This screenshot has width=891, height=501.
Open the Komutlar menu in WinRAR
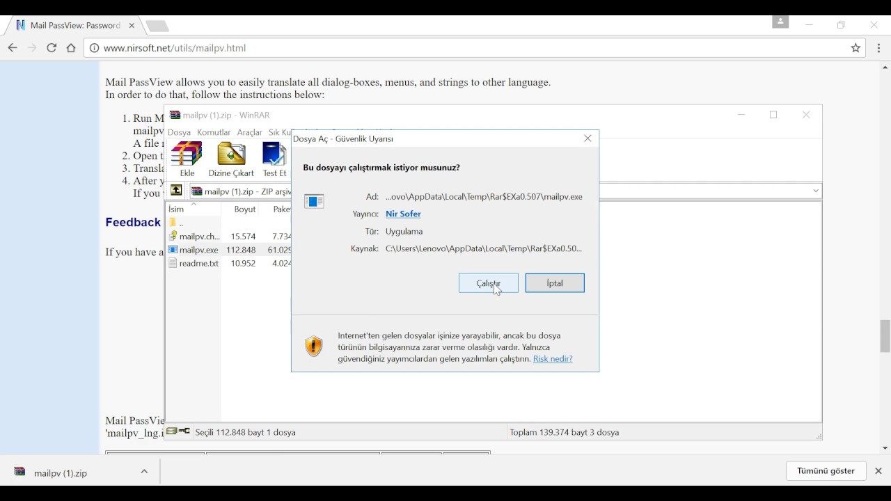pyautogui.click(x=214, y=132)
